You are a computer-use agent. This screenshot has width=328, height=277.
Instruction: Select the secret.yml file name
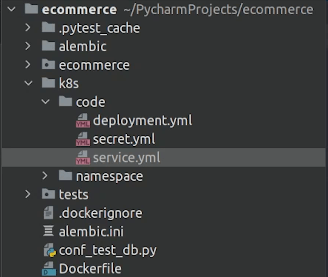pos(124,139)
